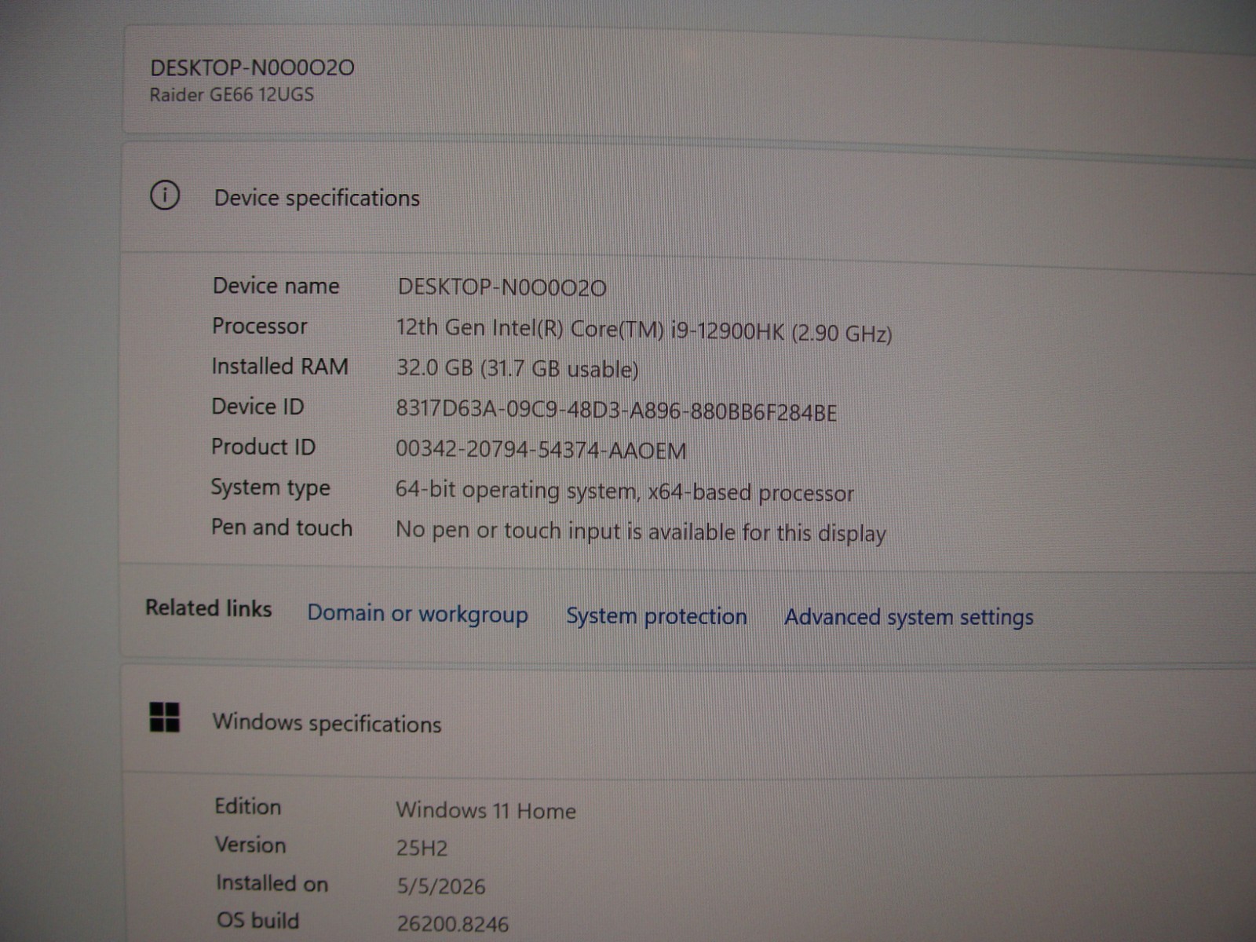Click the Device name label

coord(276,285)
